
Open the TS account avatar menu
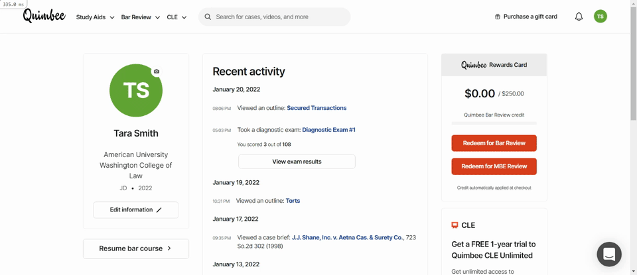601,17
